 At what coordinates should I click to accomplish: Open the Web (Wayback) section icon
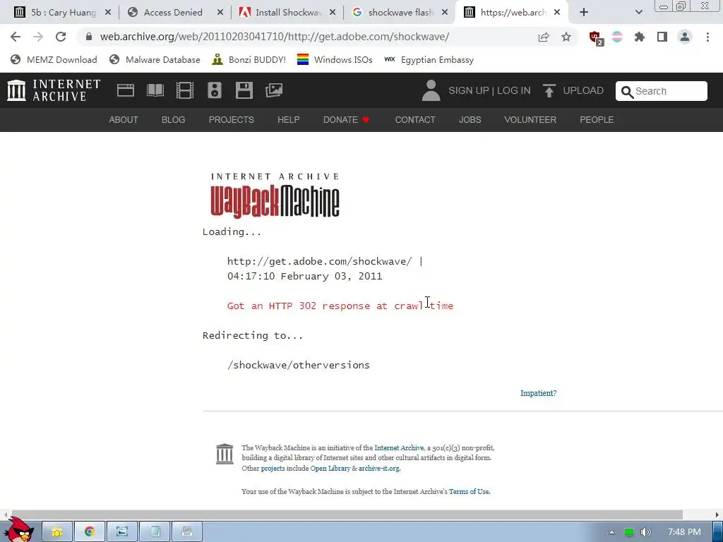pos(126,90)
